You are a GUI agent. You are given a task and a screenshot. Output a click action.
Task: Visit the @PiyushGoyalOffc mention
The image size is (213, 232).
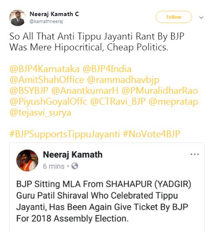point(48,102)
